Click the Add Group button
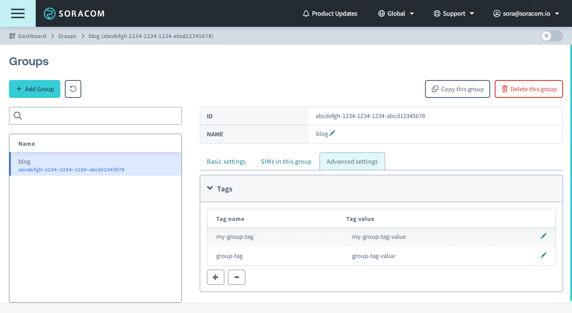Image resolution: width=572 pixels, height=313 pixels. [35, 89]
